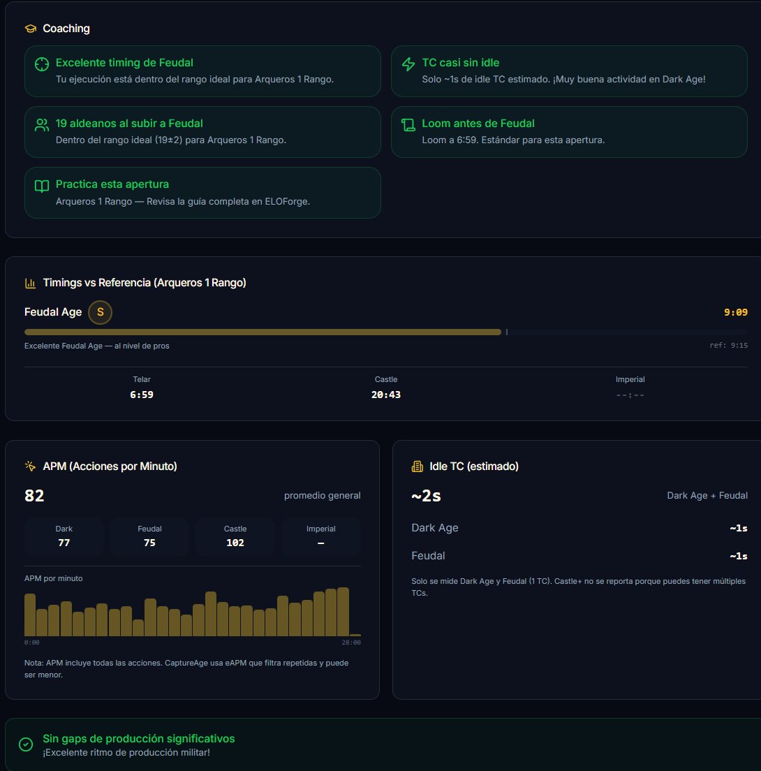Click the Imperial empty time '--:--'
Image resolution: width=761 pixels, height=771 pixels.
[630, 395]
